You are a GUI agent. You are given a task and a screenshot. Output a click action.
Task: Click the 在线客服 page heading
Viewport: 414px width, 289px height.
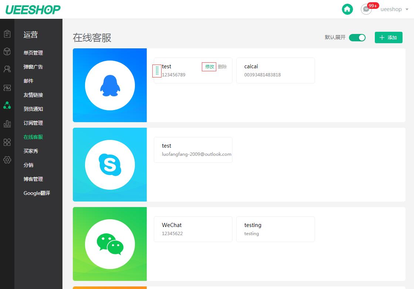tap(92, 38)
